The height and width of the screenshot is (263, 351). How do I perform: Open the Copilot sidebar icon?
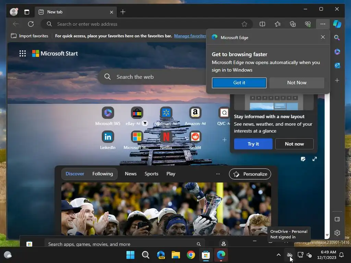337,24
